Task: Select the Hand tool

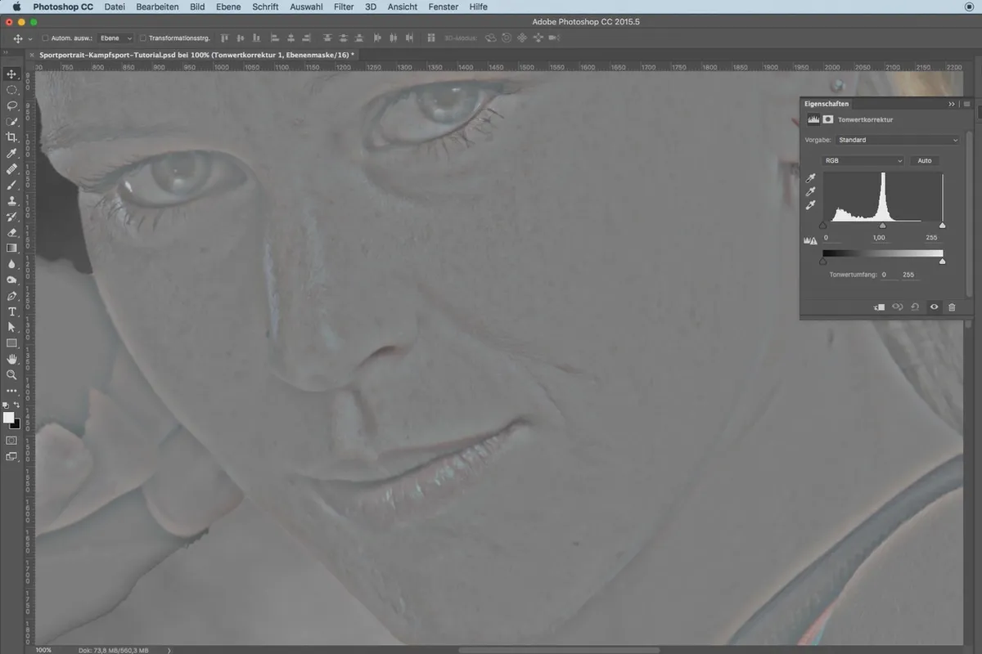Action: (11, 359)
